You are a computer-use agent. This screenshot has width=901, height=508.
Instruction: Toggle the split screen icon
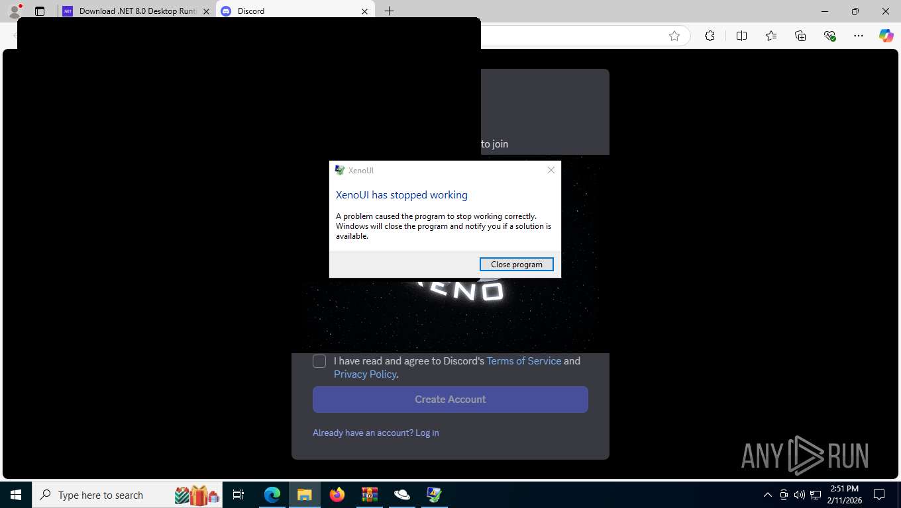click(741, 36)
